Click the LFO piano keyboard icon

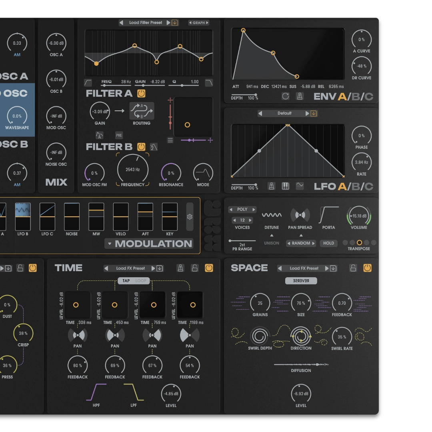[286, 186]
